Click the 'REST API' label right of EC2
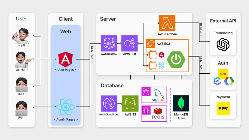The width and height of the screenshot is (249, 140). [201, 63]
